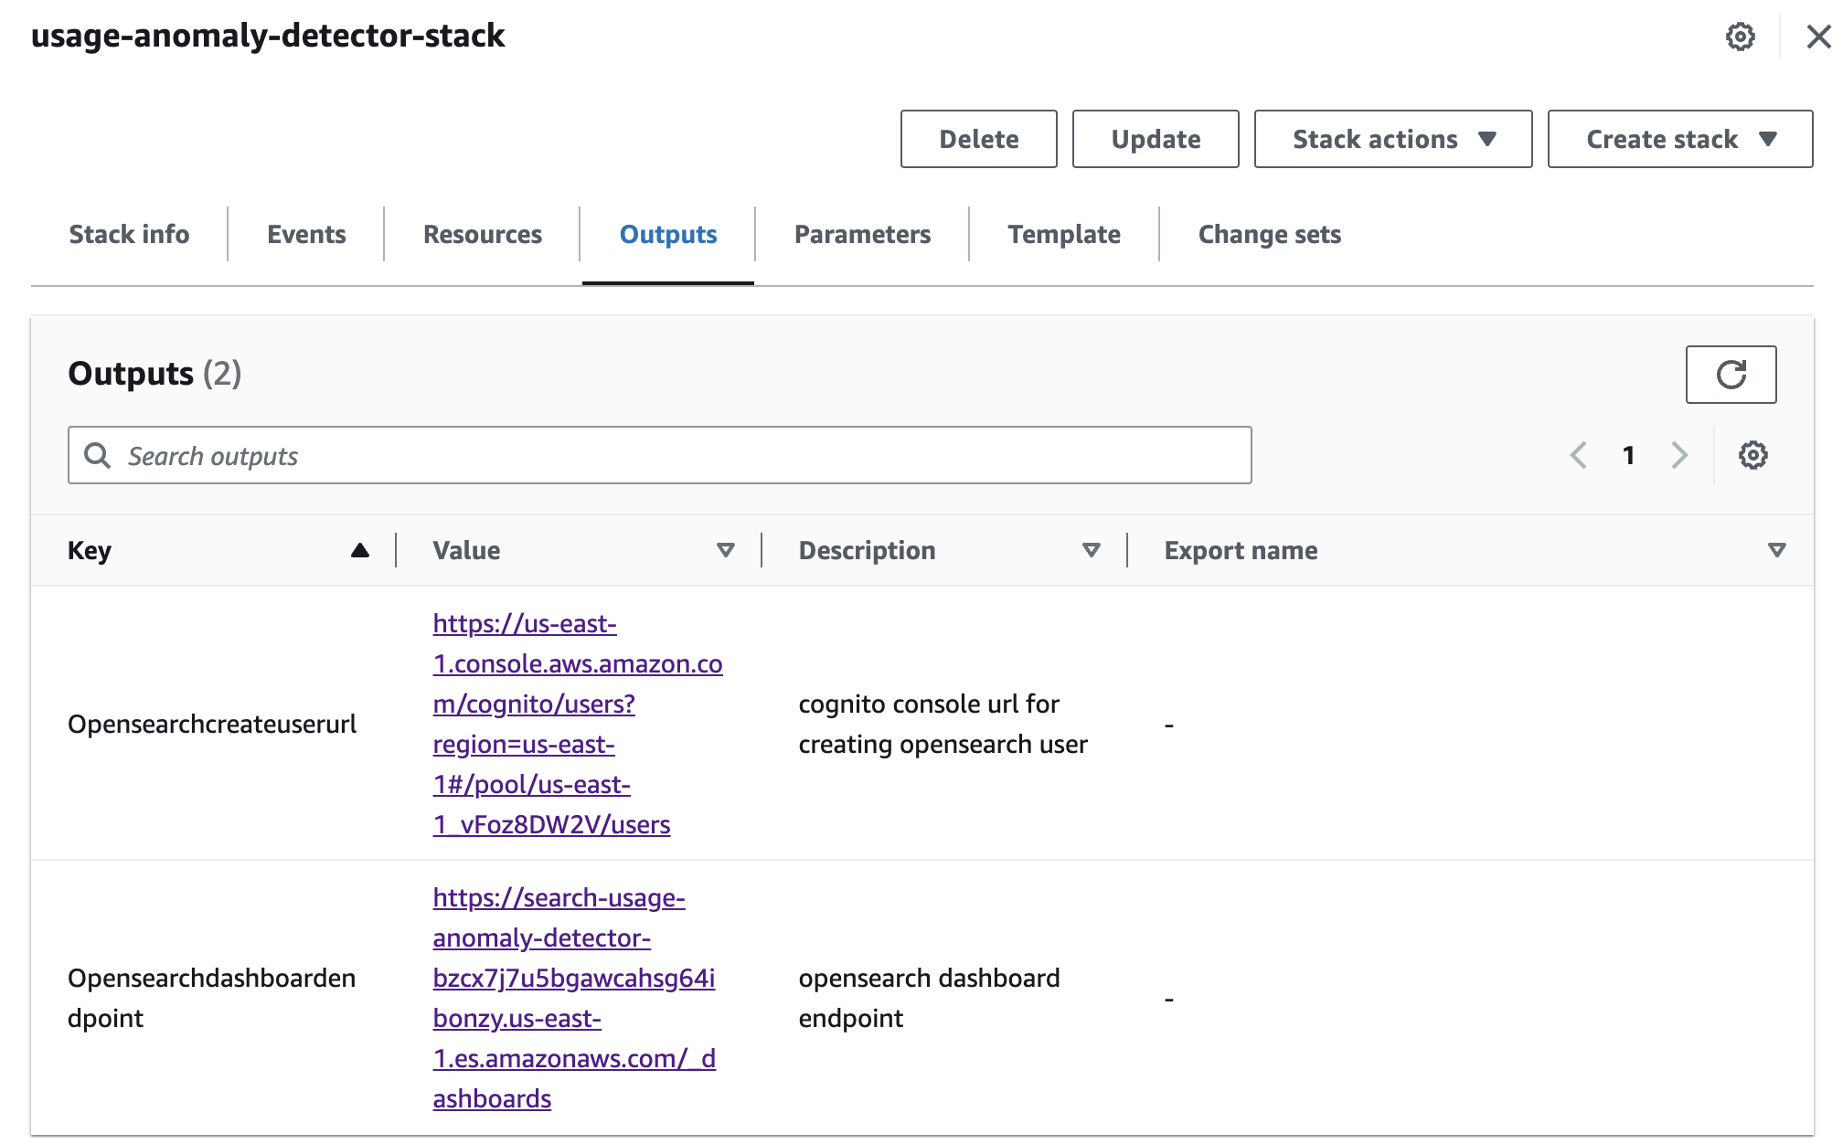The width and height of the screenshot is (1843, 1144).
Task: Open the Outputs tab
Action: pyautogui.click(x=668, y=233)
